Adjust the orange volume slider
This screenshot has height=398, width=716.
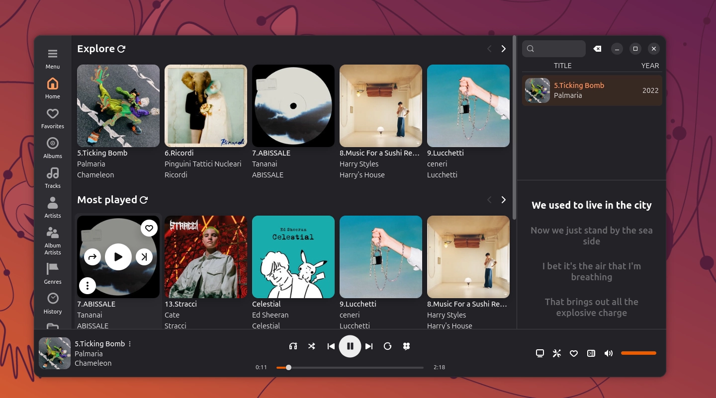coord(638,353)
